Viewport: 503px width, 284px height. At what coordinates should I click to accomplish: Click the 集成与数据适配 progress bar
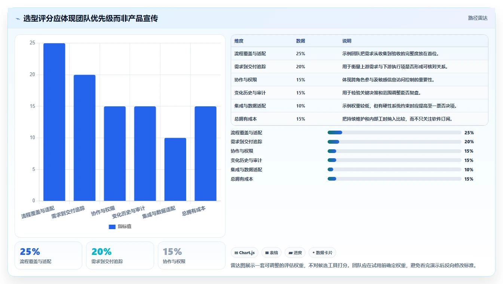[395, 169]
